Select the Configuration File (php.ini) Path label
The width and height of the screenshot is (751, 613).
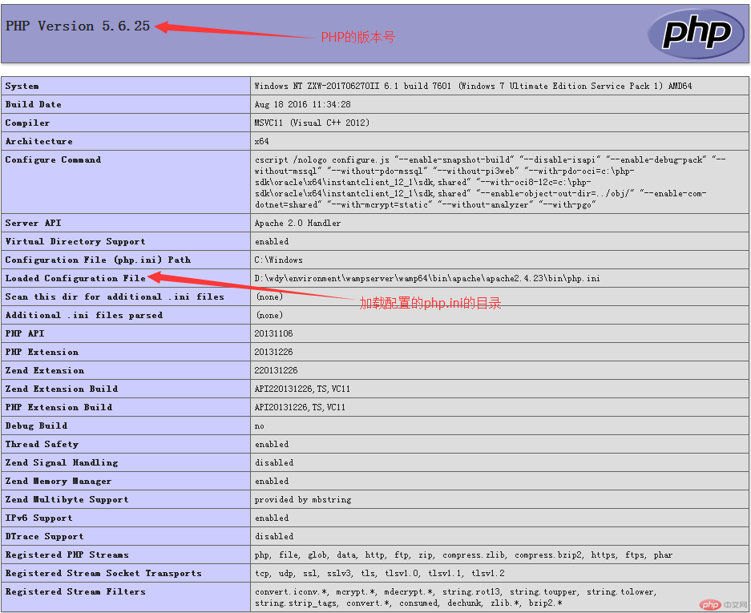pyautogui.click(x=98, y=260)
